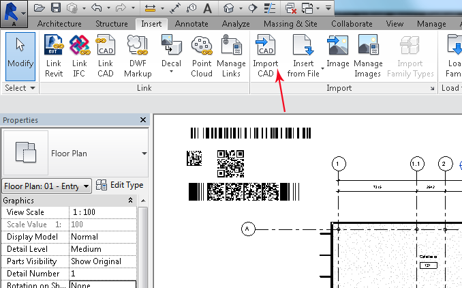The width and height of the screenshot is (462, 288).
Task: Click the Import CAD button
Action: 266,56
